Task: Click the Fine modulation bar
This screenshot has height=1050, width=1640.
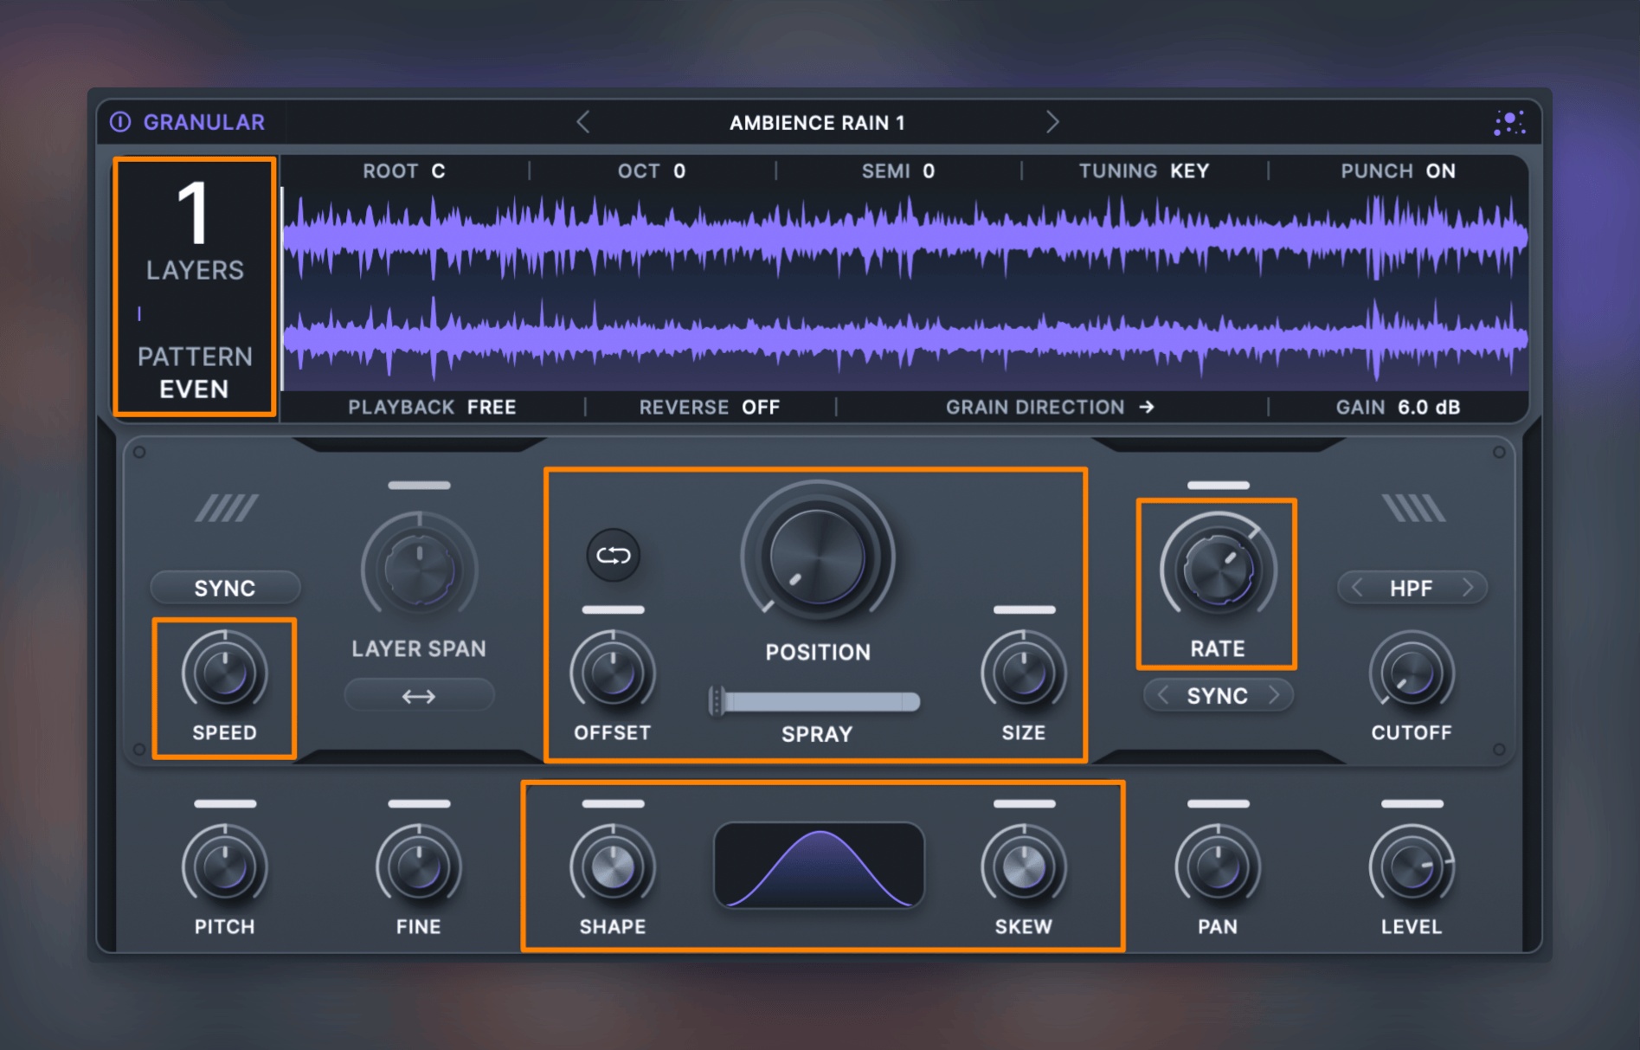Action: tap(419, 803)
